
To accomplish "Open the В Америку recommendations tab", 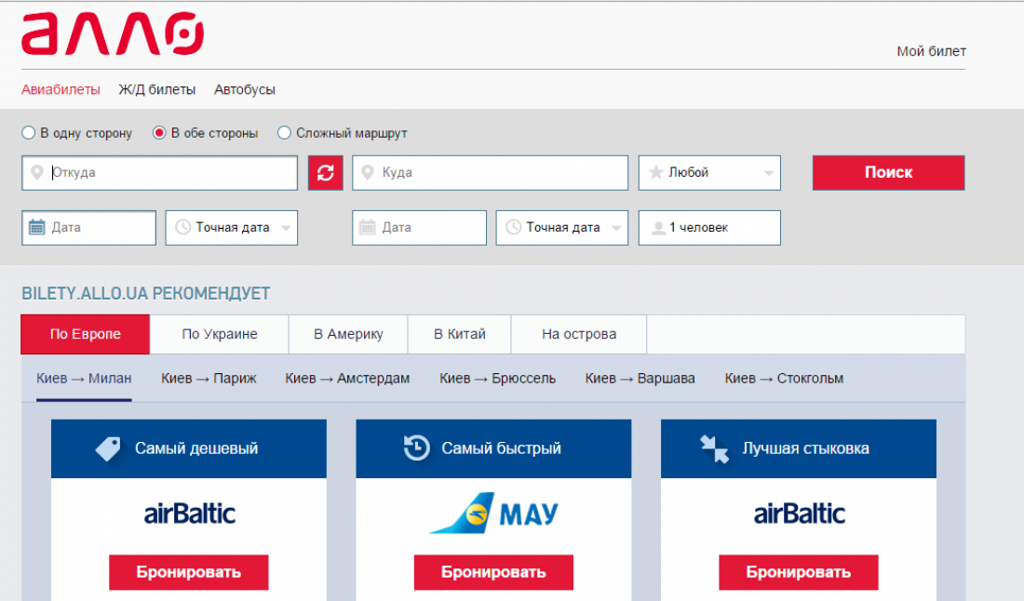I will tap(347, 334).
